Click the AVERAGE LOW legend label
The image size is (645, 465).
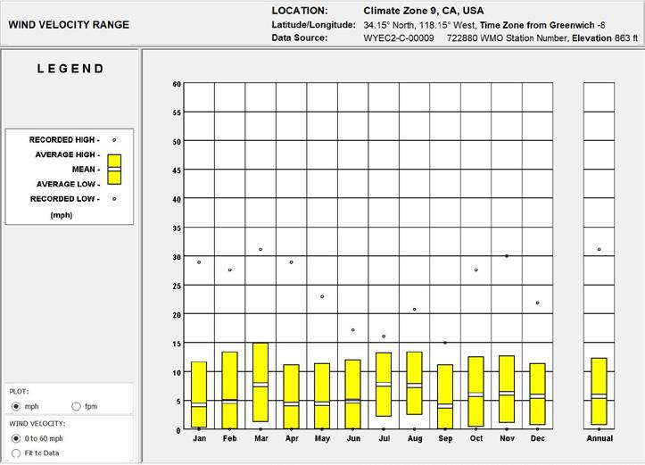[68, 184]
